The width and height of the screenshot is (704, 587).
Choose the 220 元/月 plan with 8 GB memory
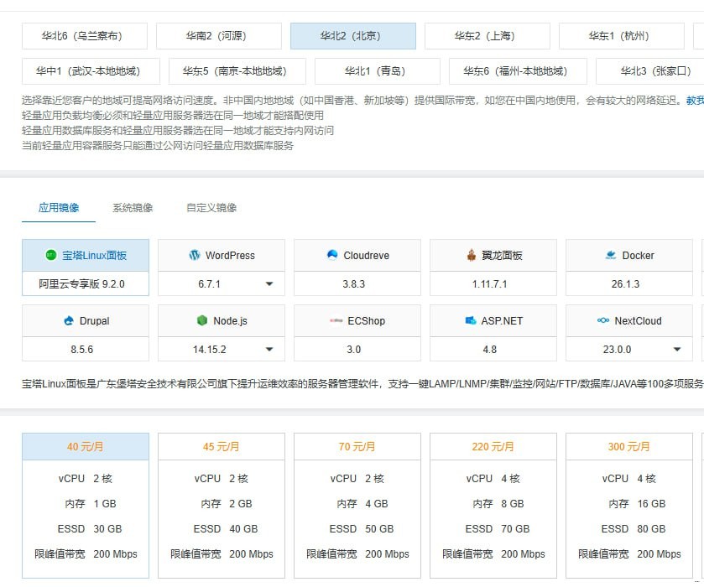[493, 505]
